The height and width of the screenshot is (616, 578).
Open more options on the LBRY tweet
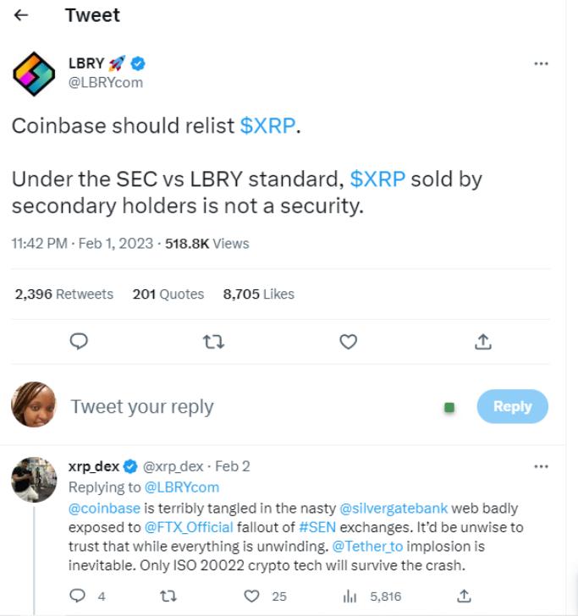[x=541, y=64]
